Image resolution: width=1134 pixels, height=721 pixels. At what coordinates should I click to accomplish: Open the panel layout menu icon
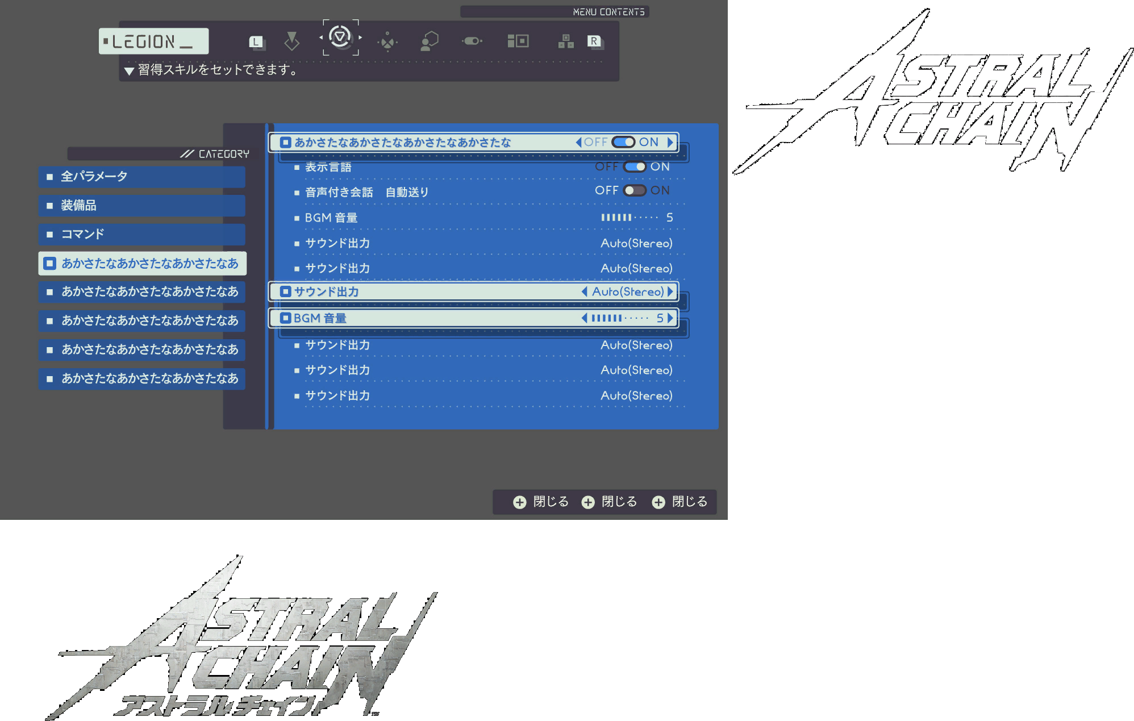pos(518,41)
